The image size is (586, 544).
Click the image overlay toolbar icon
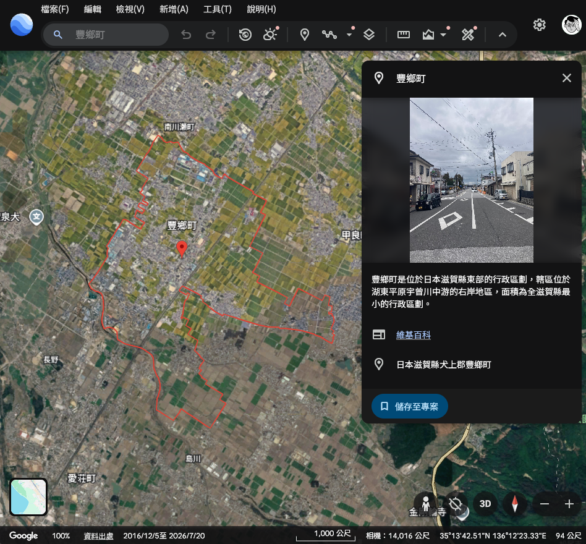click(428, 35)
